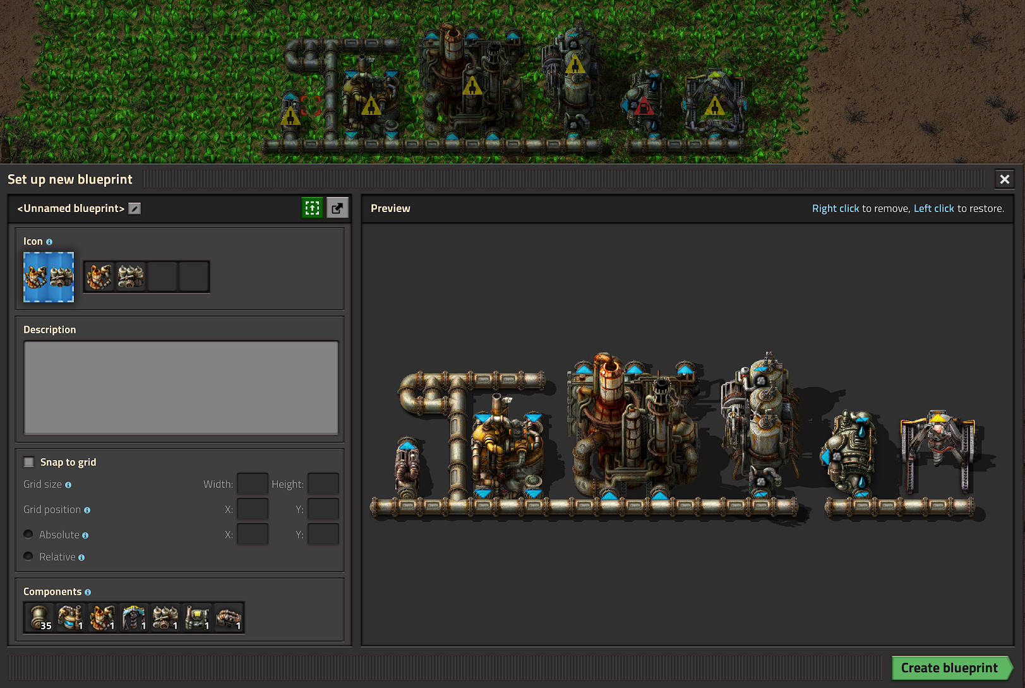
Task: Select the orange refinery icon slot
Action: (99, 277)
